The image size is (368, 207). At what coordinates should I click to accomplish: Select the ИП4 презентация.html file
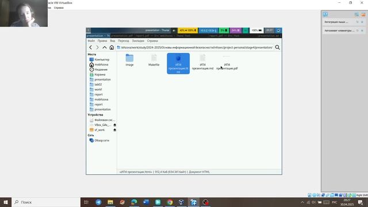178,64
